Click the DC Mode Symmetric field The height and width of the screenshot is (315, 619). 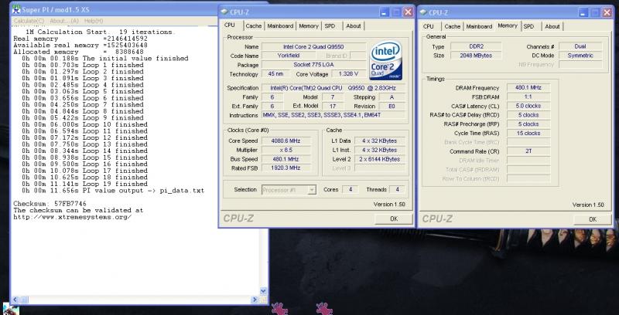coord(580,56)
